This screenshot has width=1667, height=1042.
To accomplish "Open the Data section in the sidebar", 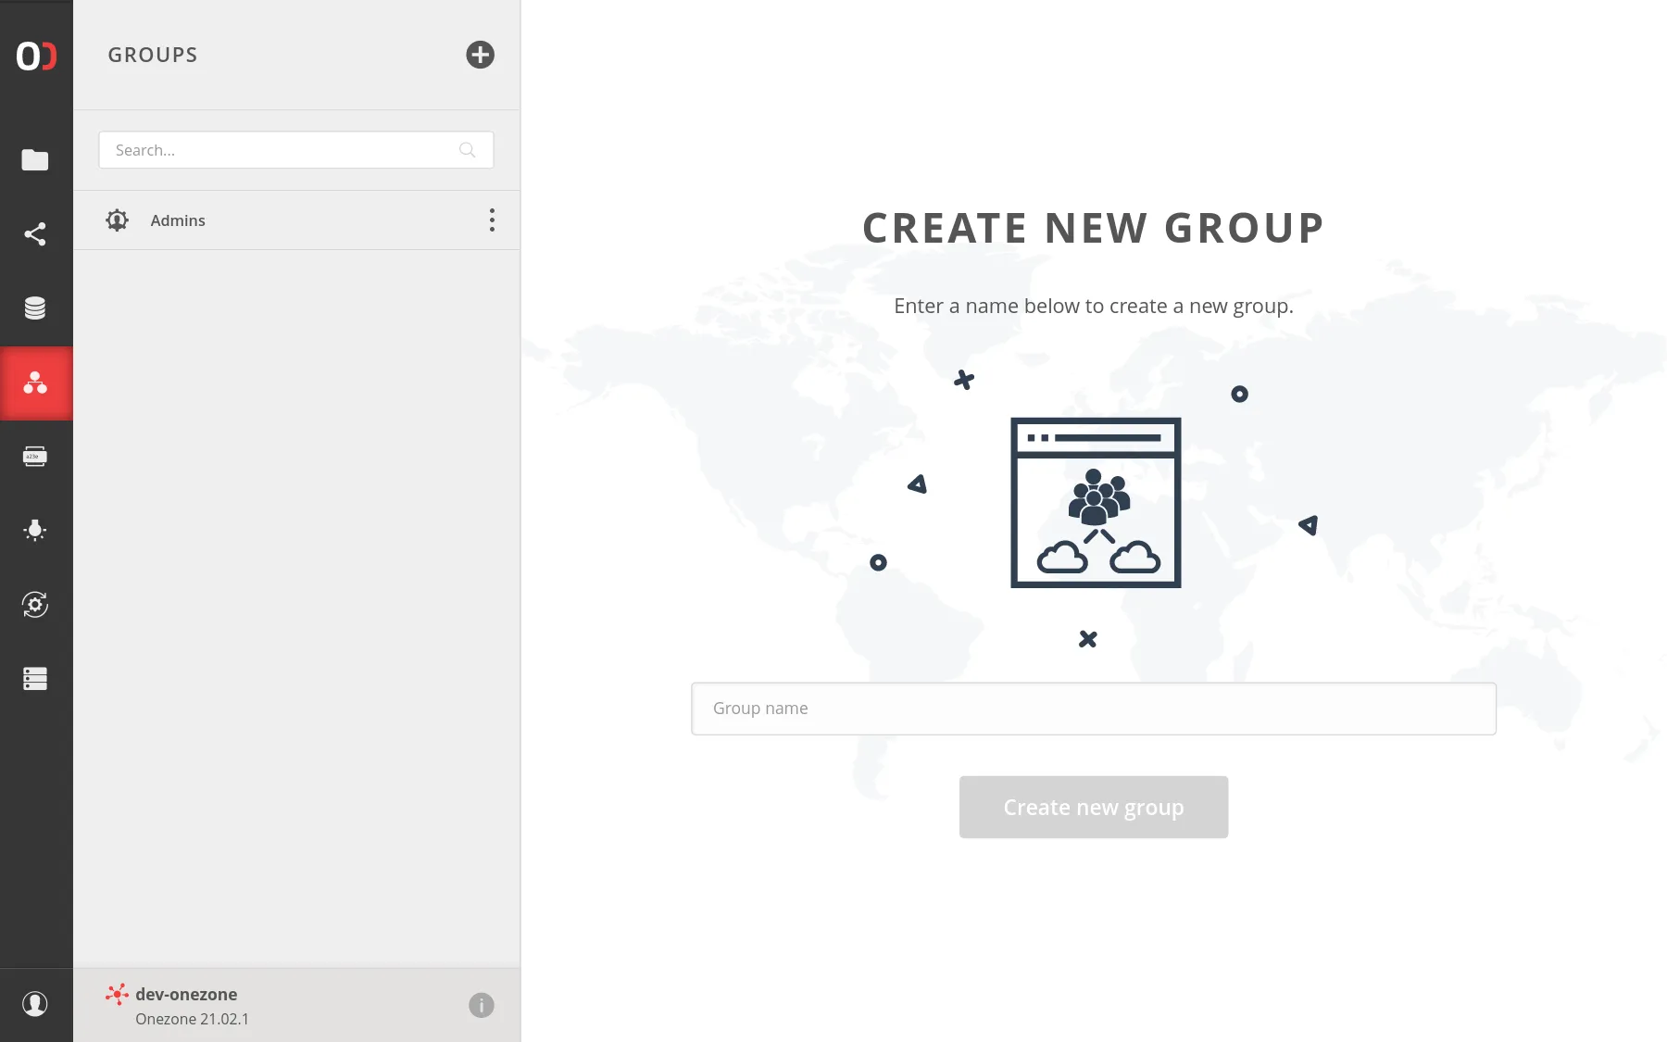I will pyautogui.click(x=35, y=159).
